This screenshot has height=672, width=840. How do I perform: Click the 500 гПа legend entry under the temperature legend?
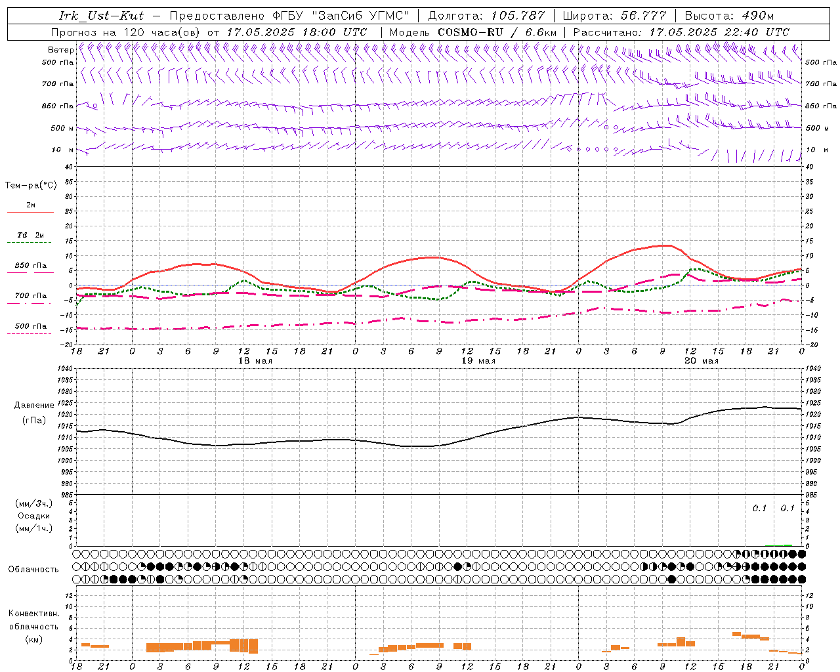pos(30,326)
